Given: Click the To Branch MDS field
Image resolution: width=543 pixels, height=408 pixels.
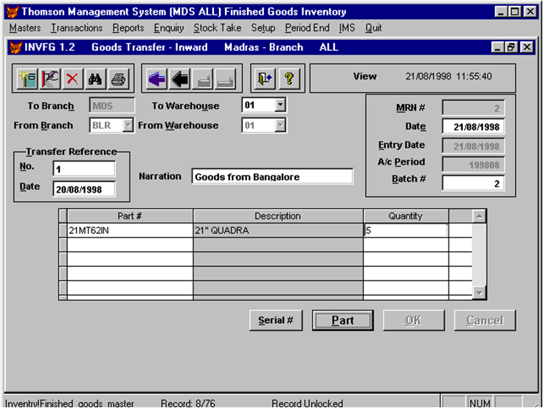Looking at the screenshot, I should pyautogui.click(x=112, y=106).
